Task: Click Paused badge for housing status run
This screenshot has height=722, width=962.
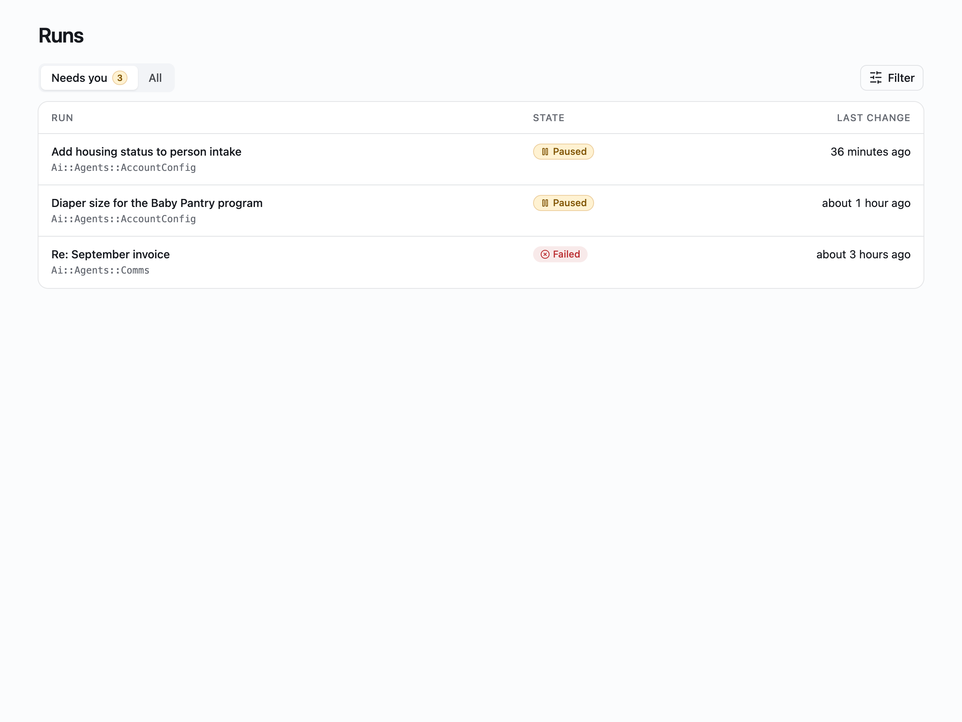Action: tap(563, 152)
